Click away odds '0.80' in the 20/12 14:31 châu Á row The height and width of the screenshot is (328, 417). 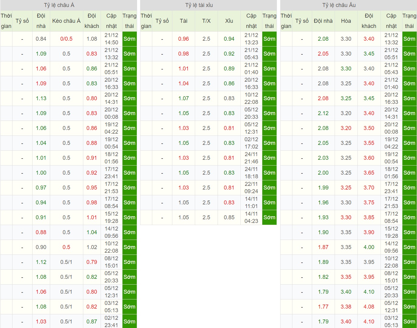[92, 98]
